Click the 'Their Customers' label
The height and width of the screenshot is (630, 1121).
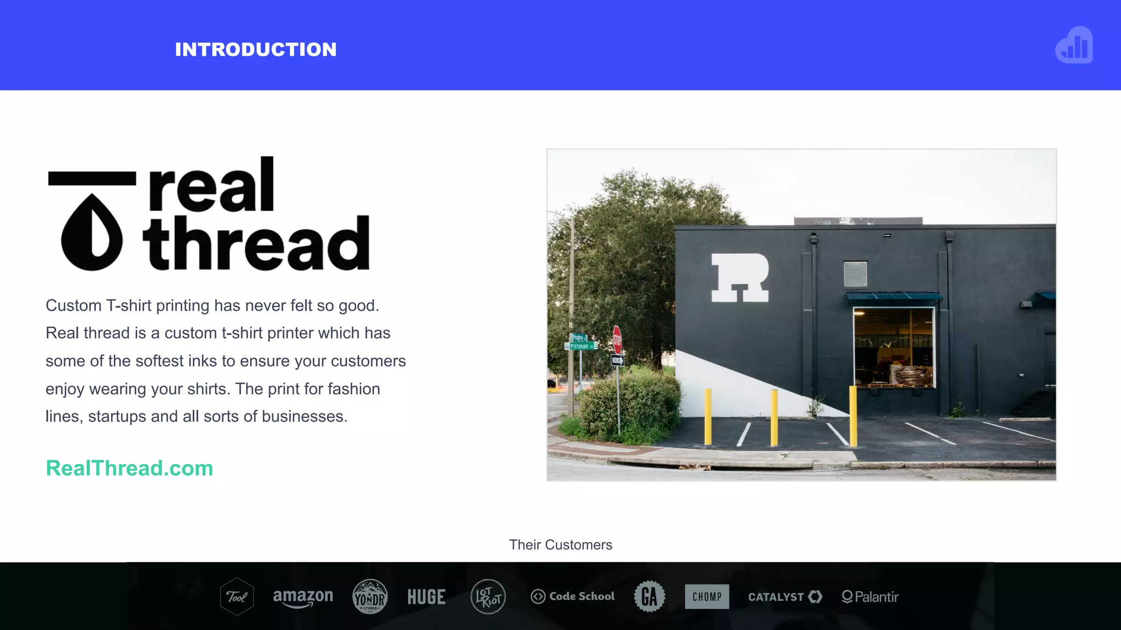click(560, 545)
